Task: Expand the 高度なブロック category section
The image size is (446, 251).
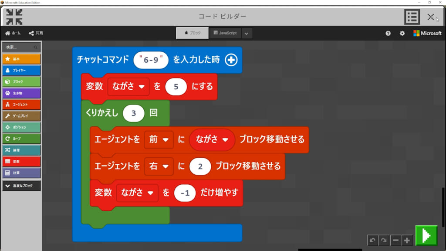Action: point(21,186)
